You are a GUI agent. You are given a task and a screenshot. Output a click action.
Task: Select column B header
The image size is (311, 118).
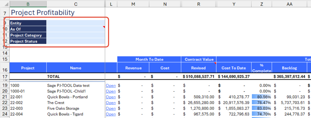28,4
